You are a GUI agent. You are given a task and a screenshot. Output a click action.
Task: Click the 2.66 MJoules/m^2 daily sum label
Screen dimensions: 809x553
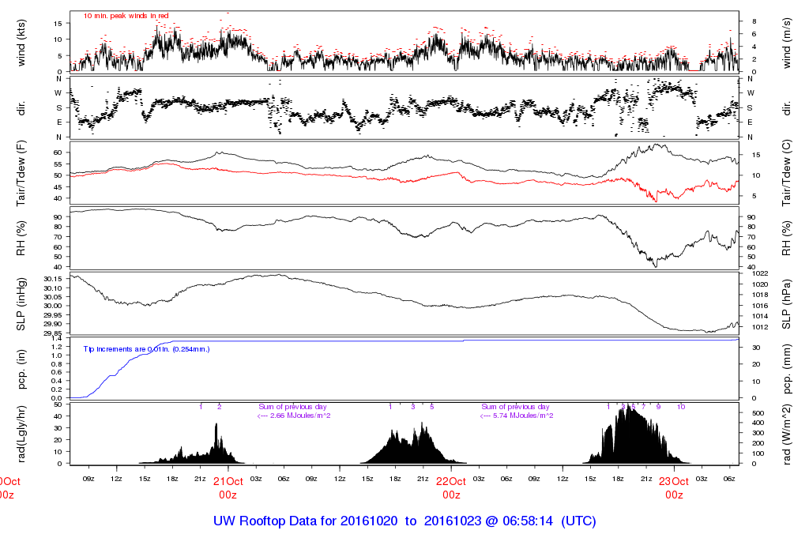point(294,416)
